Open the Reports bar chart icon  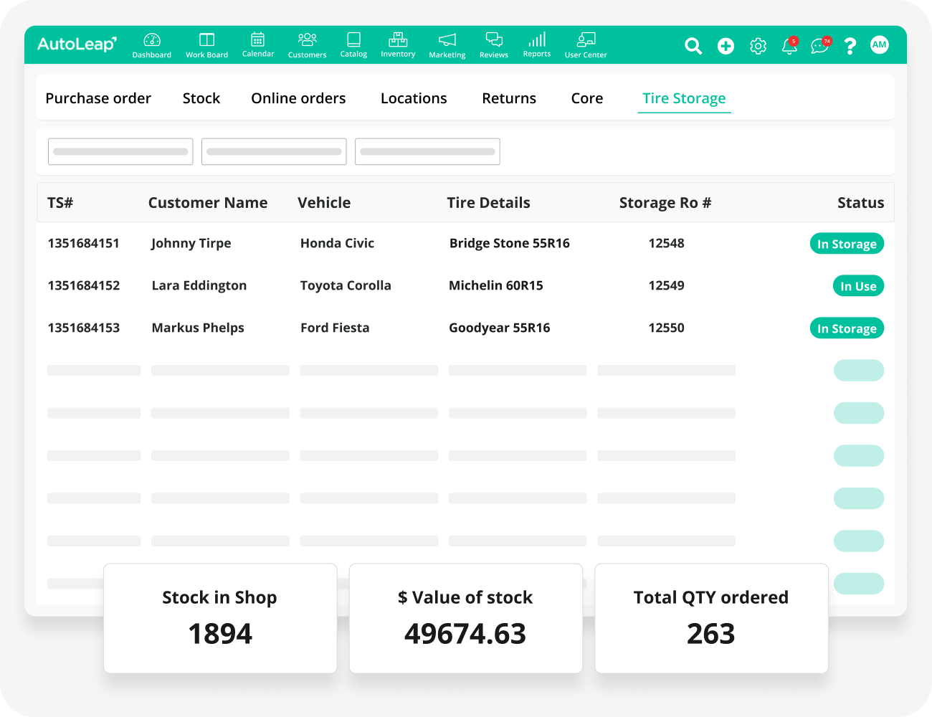[537, 40]
